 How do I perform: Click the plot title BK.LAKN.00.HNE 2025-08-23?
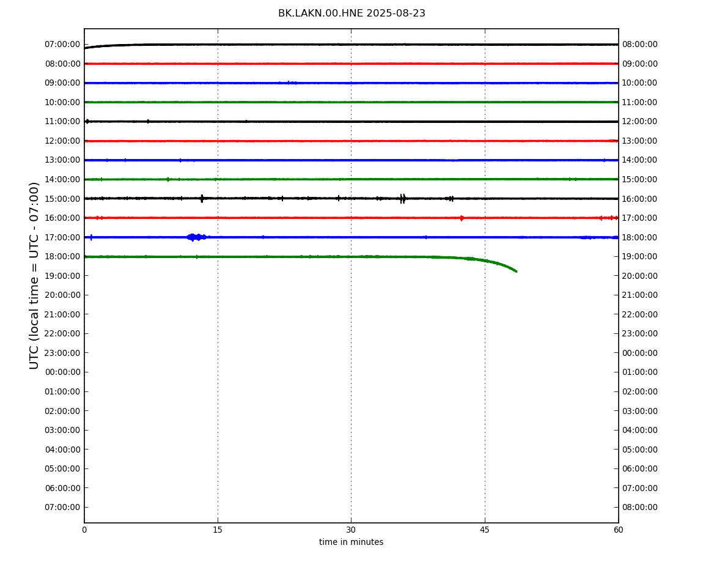[x=351, y=13]
